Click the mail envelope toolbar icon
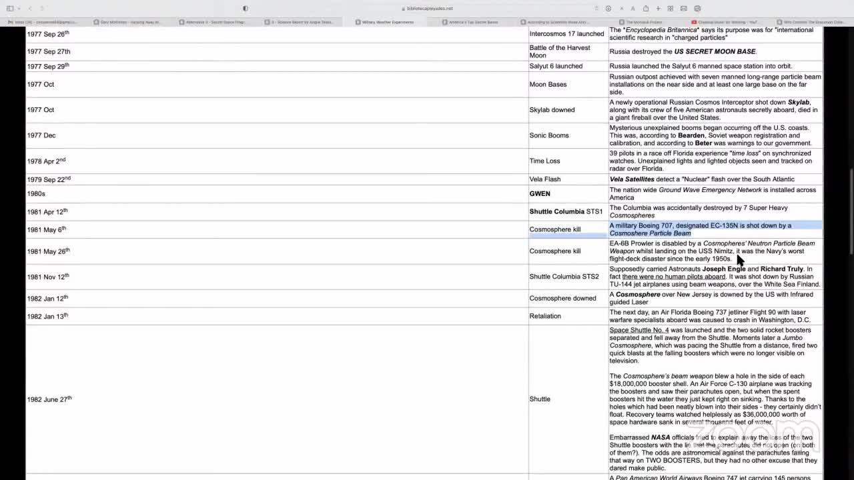The height and width of the screenshot is (480, 854). coord(684,8)
